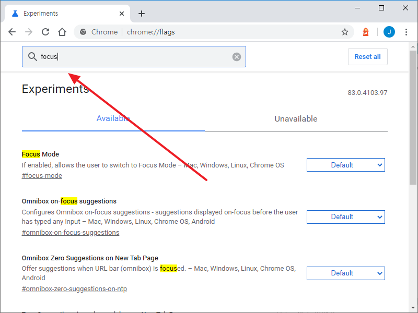Open the Focus Mode dropdown
418x313 pixels.
pos(346,165)
